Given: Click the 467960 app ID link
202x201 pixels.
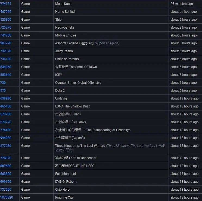Looking at the screenshot, I should point(6,12).
